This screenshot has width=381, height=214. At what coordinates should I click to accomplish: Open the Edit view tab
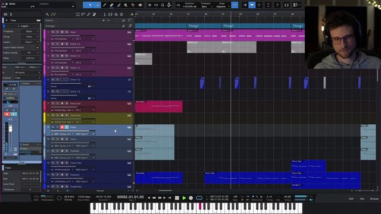(x=351, y=199)
